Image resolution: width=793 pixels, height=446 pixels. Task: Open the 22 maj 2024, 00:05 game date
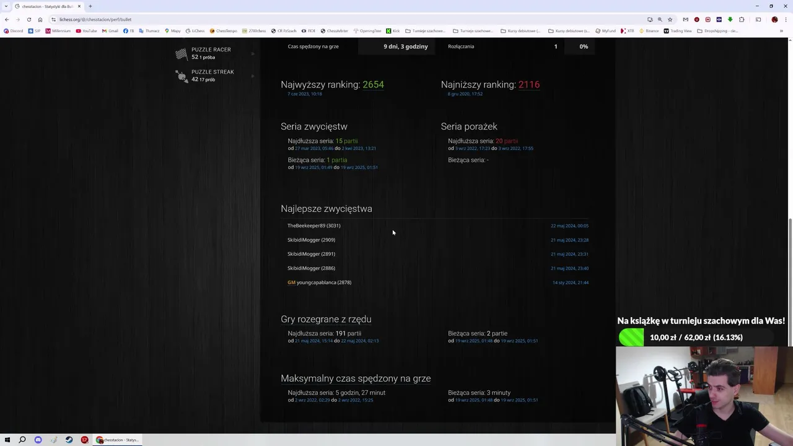pyautogui.click(x=569, y=226)
